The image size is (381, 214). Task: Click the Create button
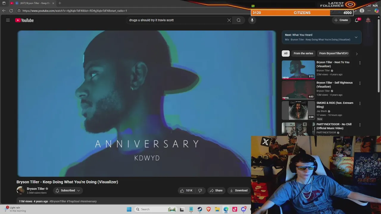[x=341, y=20]
